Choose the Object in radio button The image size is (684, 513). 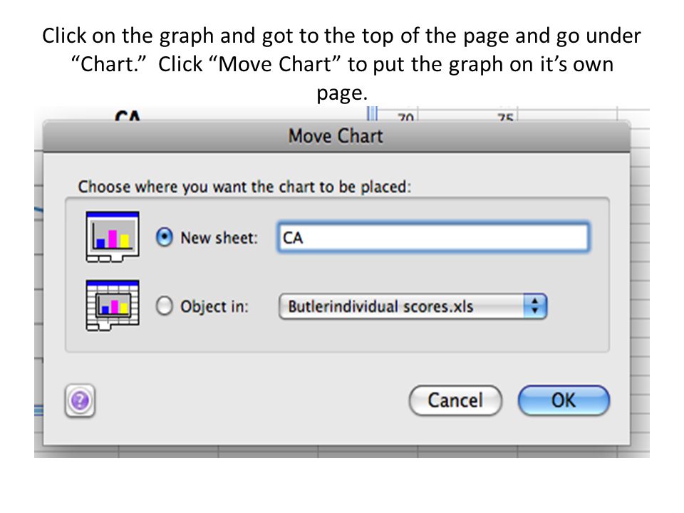click(165, 306)
